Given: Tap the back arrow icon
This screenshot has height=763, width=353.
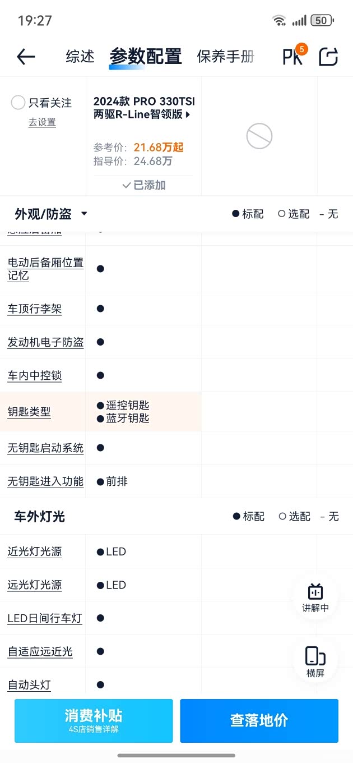Looking at the screenshot, I should pyautogui.click(x=26, y=56).
